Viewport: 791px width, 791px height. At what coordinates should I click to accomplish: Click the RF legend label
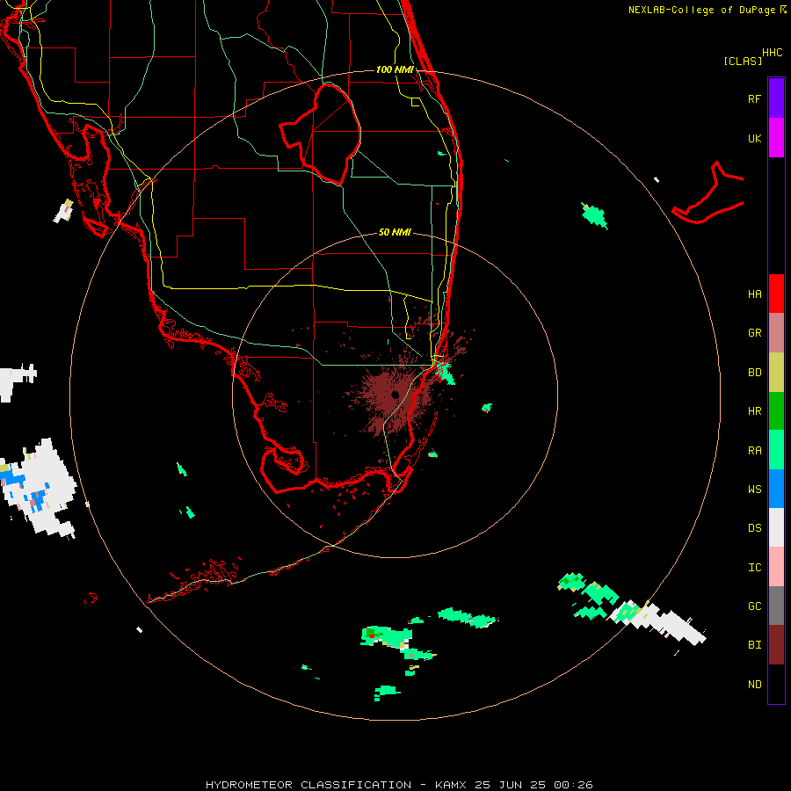(754, 98)
